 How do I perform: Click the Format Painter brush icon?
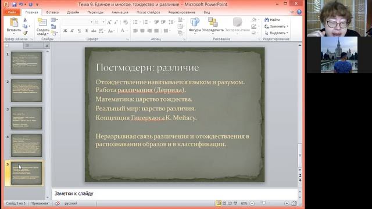25,33
